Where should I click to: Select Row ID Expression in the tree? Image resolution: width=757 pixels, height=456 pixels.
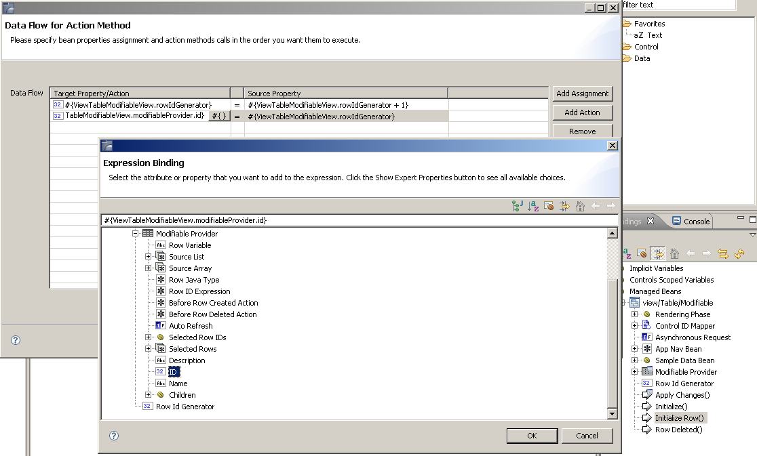199,291
